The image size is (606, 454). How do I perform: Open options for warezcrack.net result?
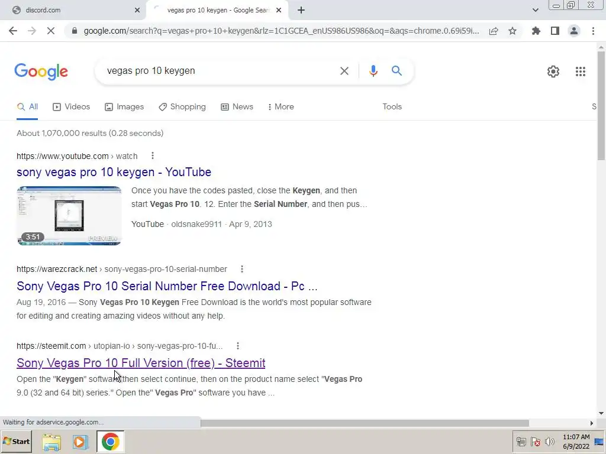(x=242, y=269)
